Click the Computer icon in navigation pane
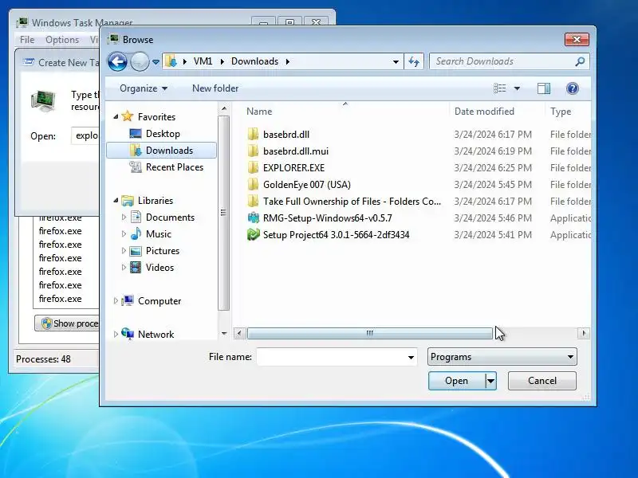 pyautogui.click(x=128, y=301)
